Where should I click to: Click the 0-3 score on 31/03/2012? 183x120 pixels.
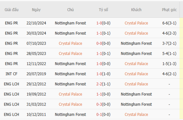coord(103,104)
